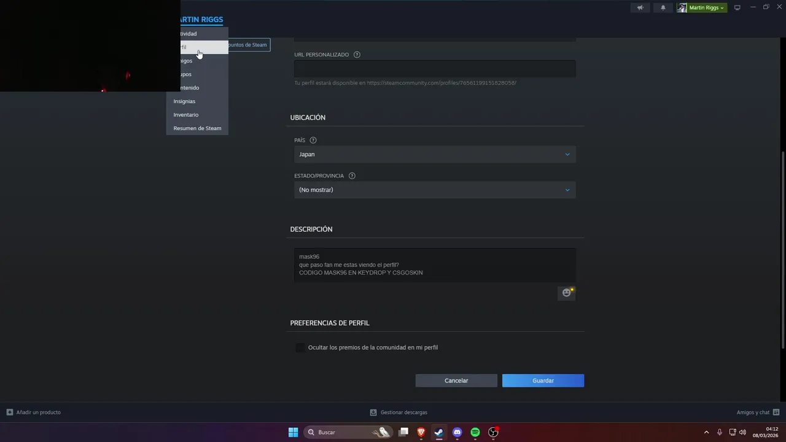786x442 pixels.
Task: Launch Brave browser from the taskbar
Action: click(421, 432)
